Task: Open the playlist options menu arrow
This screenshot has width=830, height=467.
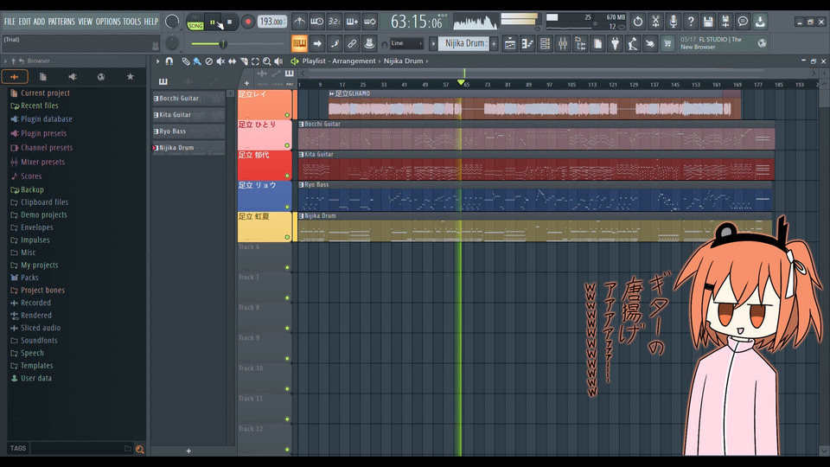Action: 157,61
